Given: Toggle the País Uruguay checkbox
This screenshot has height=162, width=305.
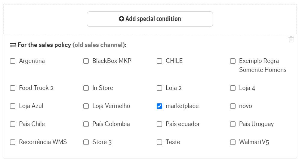Looking at the screenshot, I should (x=233, y=124).
